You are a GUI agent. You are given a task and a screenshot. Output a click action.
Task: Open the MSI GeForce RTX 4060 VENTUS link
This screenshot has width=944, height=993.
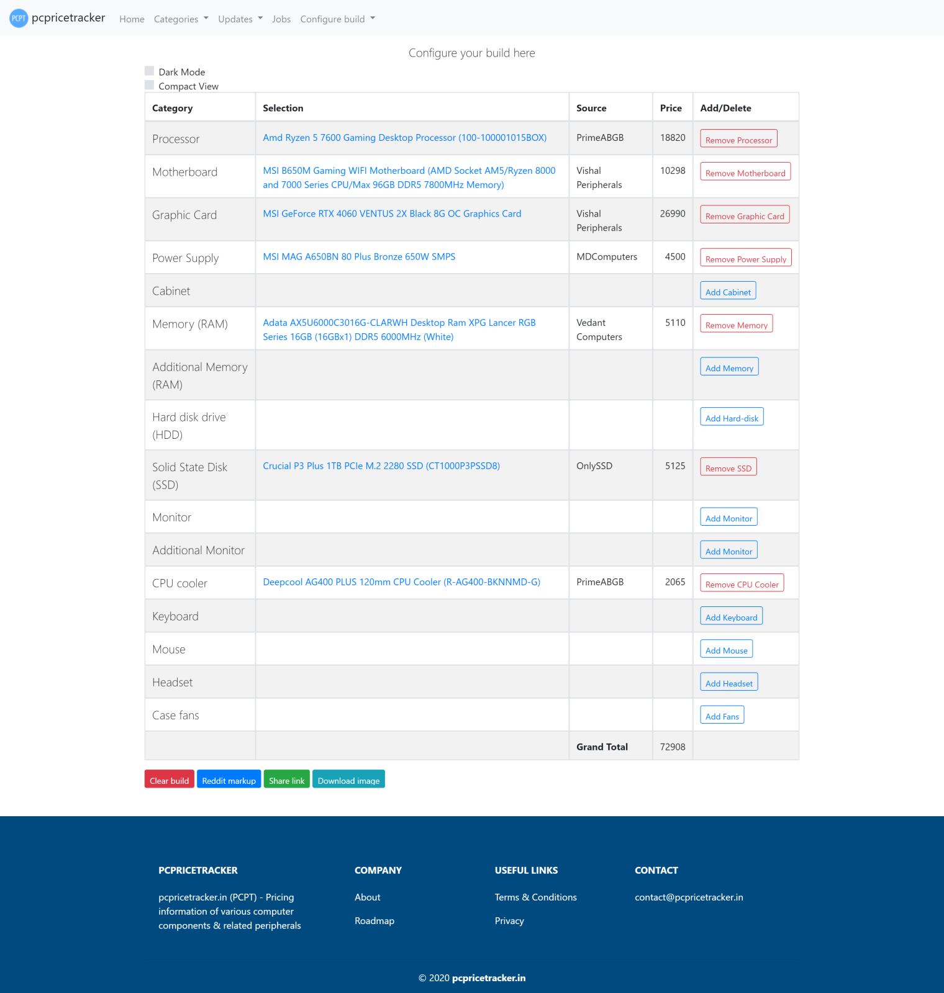[x=392, y=213]
